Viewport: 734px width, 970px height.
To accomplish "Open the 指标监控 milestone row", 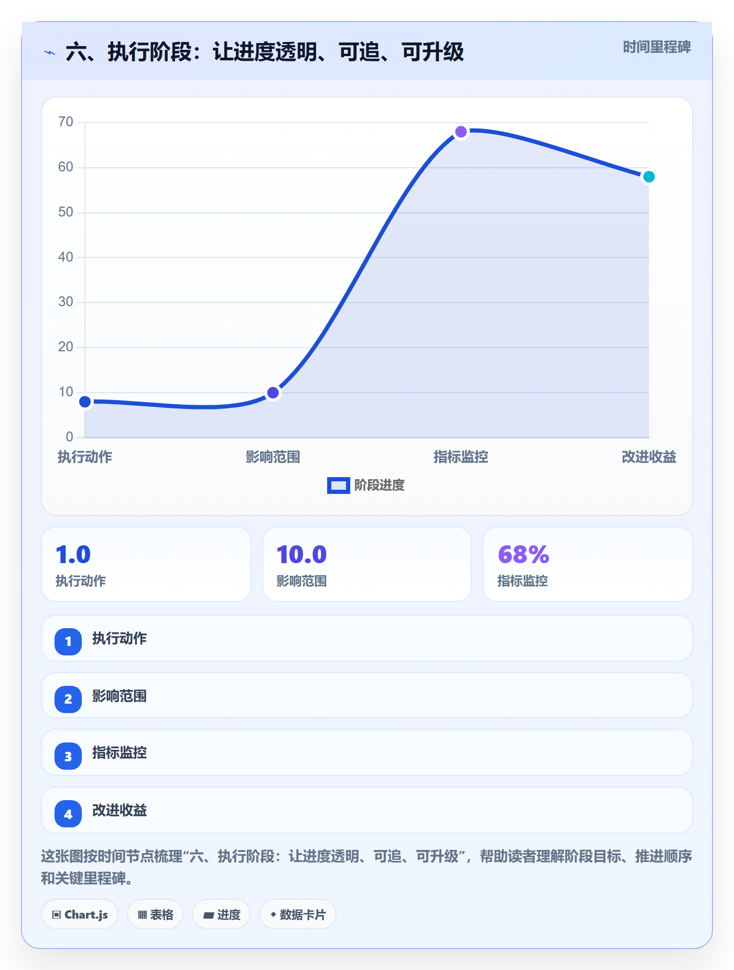I will tap(367, 752).
